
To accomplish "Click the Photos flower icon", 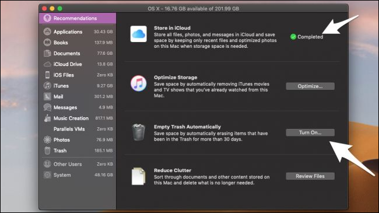I will click(47, 139).
